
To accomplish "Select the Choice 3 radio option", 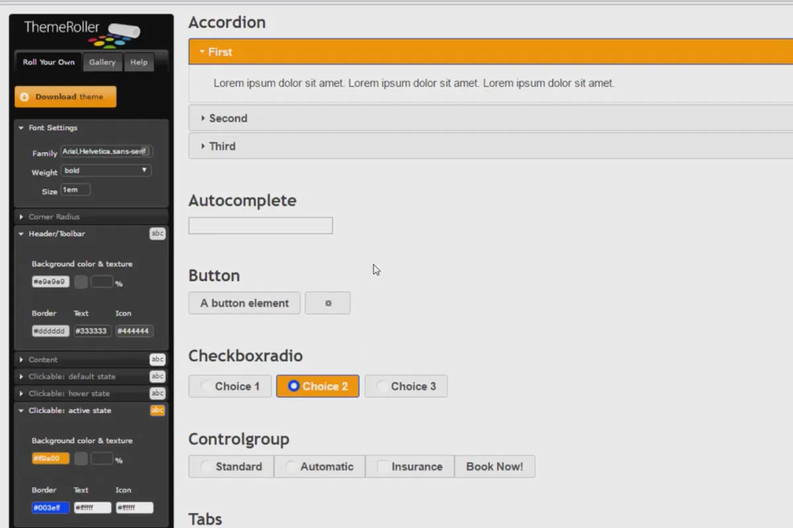I will tap(406, 386).
